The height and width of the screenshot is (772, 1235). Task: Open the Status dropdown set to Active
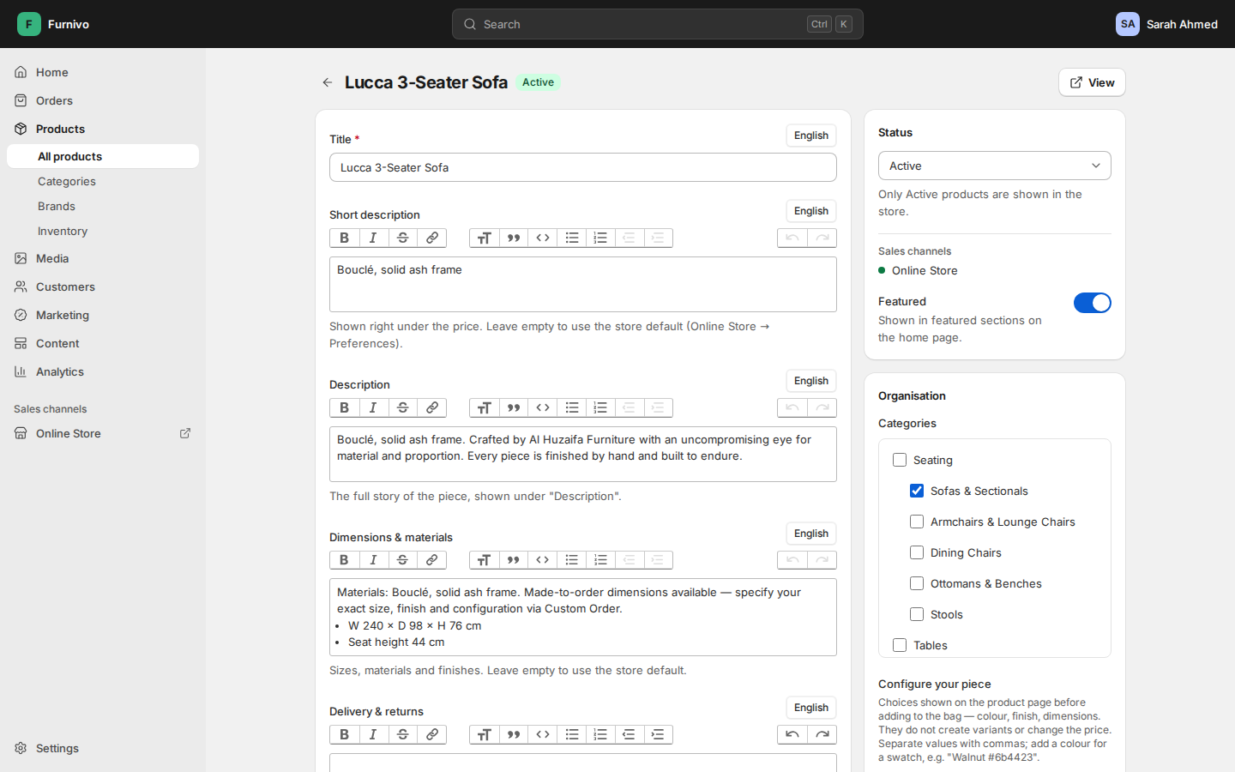pos(995,166)
